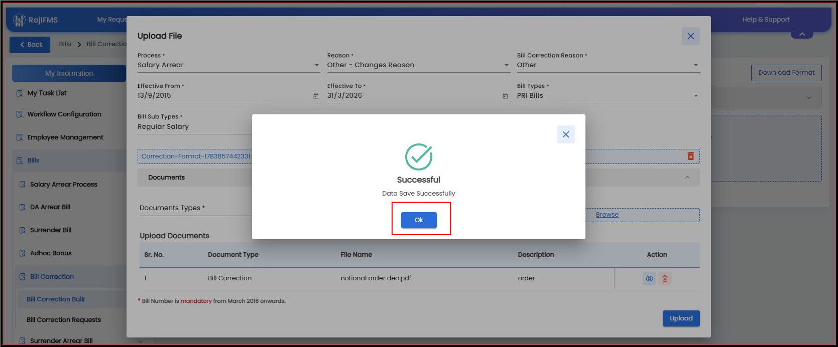Click the Surrender Bill sidebar icon
Image resolution: width=838 pixels, height=347 pixels.
click(22, 230)
